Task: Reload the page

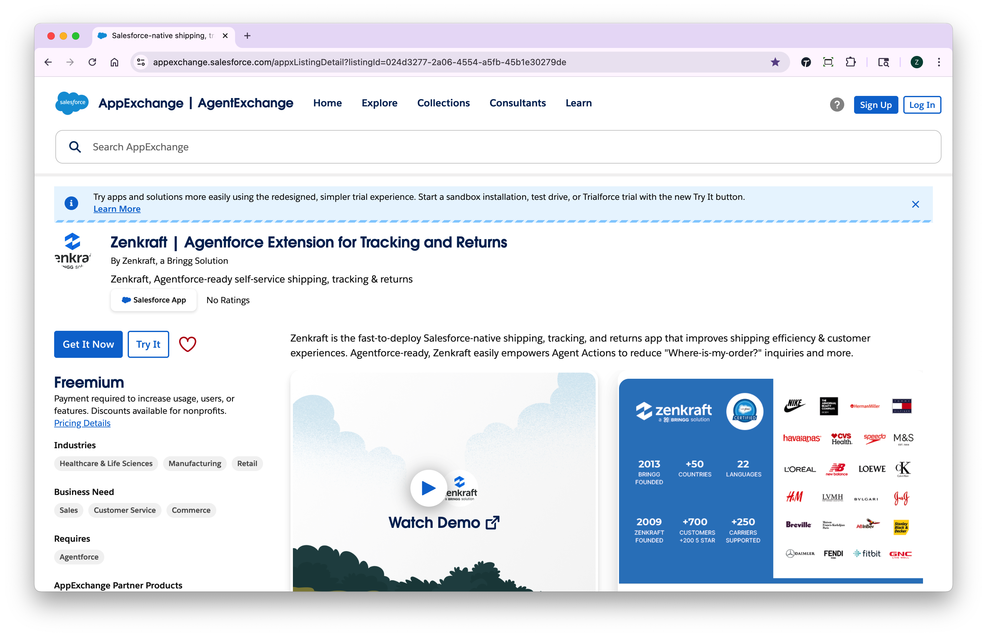Action: coord(92,62)
